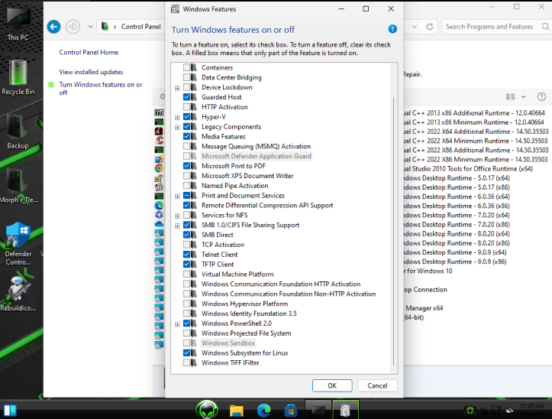552x419 pixels.
Task: Open the Defender Control desktop icon
Action: (18, 243)
